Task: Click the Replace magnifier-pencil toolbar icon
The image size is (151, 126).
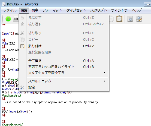Action: [x=139, y=19]
